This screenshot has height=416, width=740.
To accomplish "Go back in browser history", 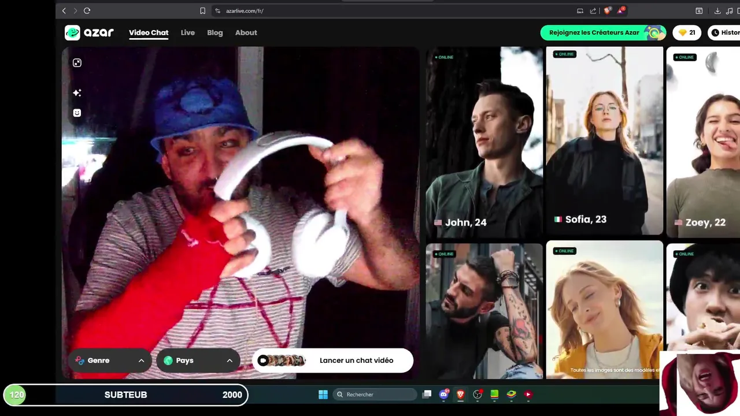I will pos(64,10).
